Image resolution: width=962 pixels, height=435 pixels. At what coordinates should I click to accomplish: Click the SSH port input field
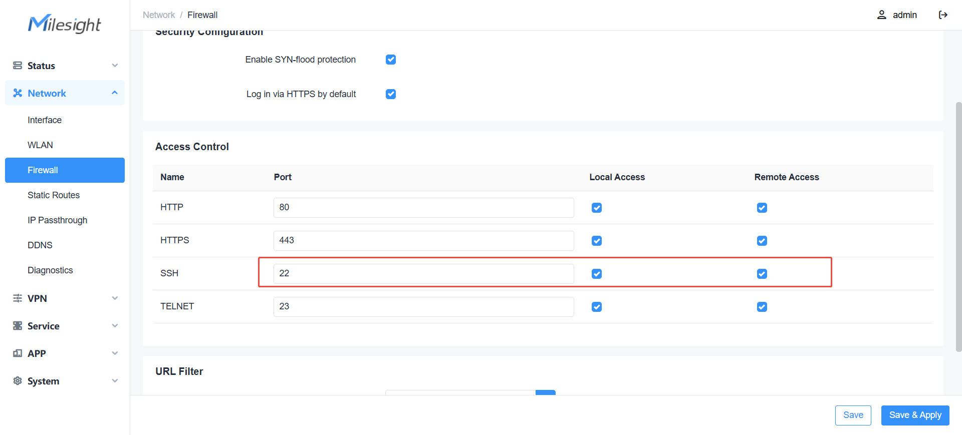[423, 273]
